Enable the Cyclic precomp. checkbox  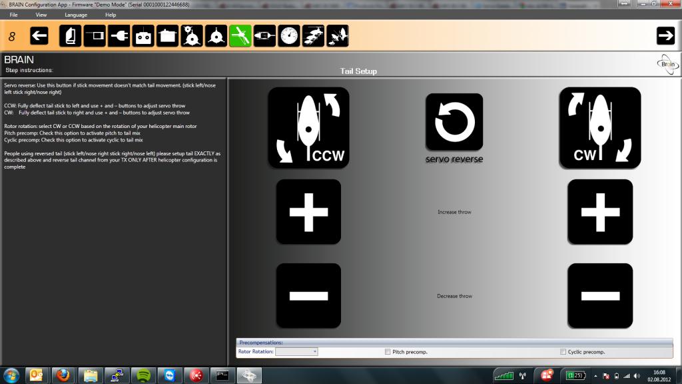click(x=563, y=351)
